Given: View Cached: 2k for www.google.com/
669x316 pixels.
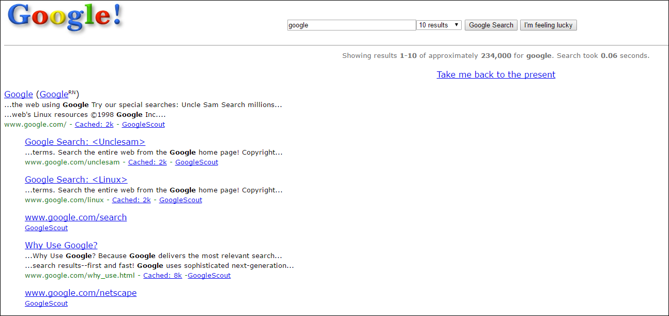Looking at the screenshot, I should click(94, 125).
